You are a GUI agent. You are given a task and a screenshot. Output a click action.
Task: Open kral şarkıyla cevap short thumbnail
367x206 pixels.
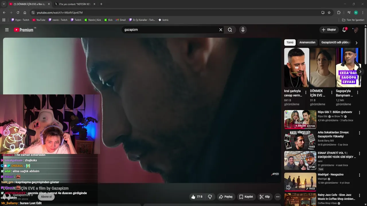click(x=296, y=68)
